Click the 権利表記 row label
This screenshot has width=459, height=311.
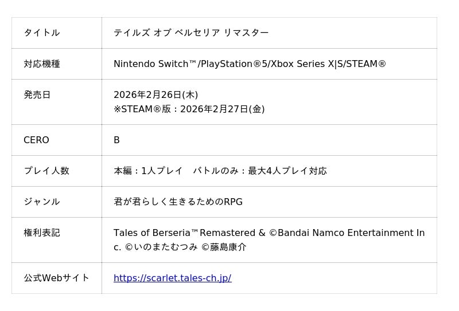[x=41, y=233]
